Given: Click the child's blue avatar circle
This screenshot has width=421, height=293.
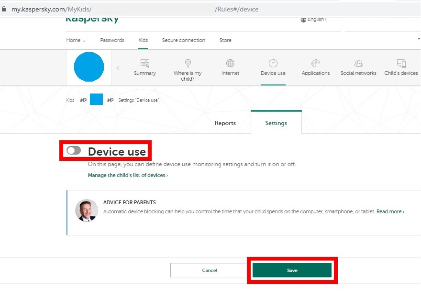Looking at the screenshot, I should pyautogui.click(x=89, y=67).
